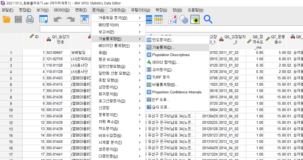Screen dimensions: 303x160
Task: Select row header number 12
Action: (x=11, y=123)
